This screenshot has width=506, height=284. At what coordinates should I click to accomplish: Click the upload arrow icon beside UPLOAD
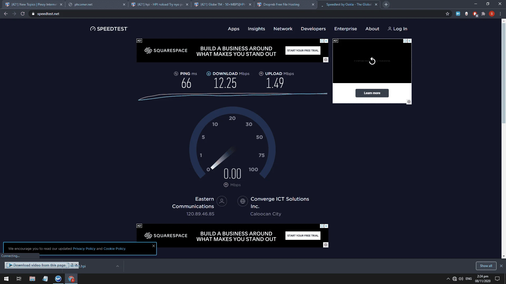click(x=261, y=74)
